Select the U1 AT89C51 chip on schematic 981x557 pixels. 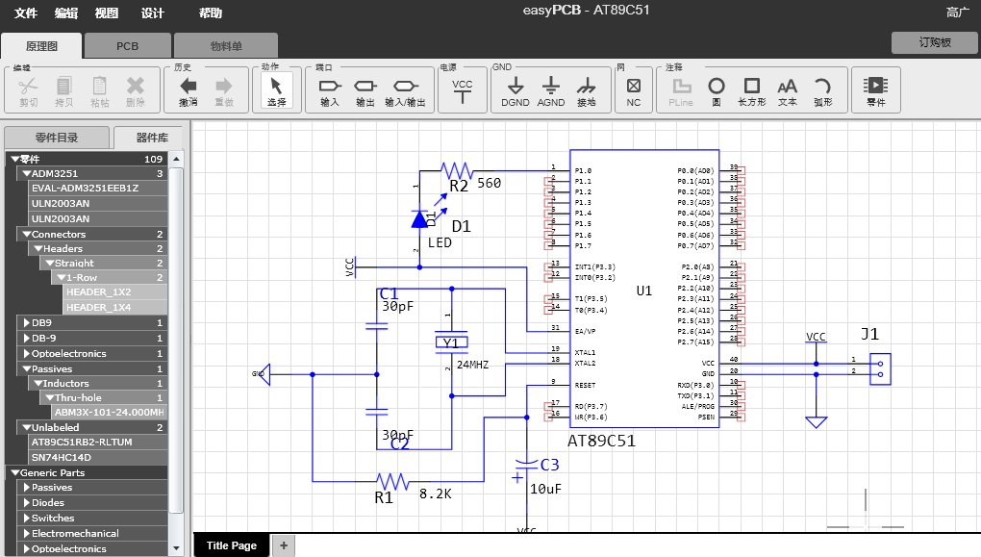tap(644, 290)
